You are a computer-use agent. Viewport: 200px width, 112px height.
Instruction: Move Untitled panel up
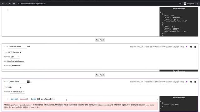click(5, 82)
